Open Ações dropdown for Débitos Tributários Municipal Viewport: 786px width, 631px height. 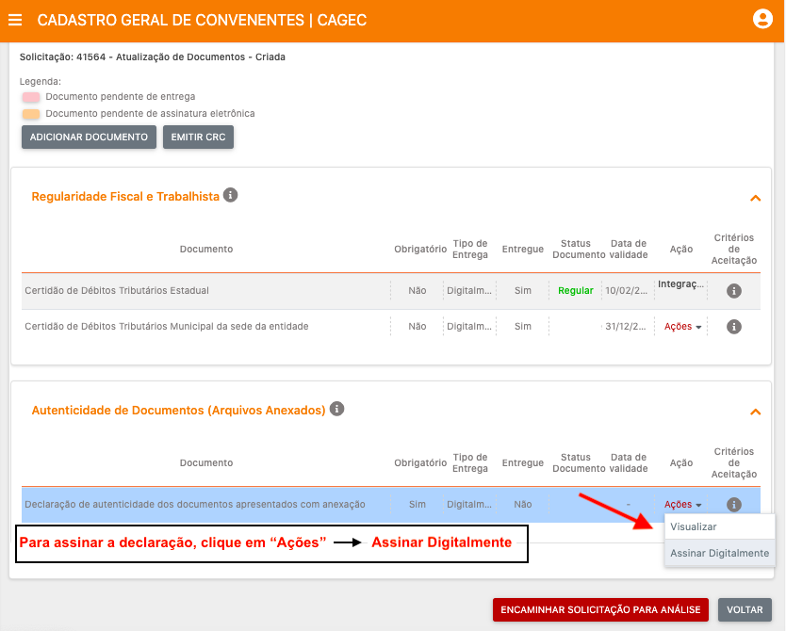(x=682, y=327)
